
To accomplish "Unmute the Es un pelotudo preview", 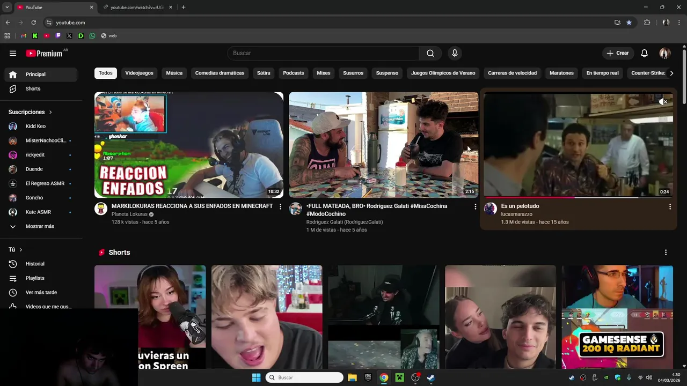I will tap(663, 101).
